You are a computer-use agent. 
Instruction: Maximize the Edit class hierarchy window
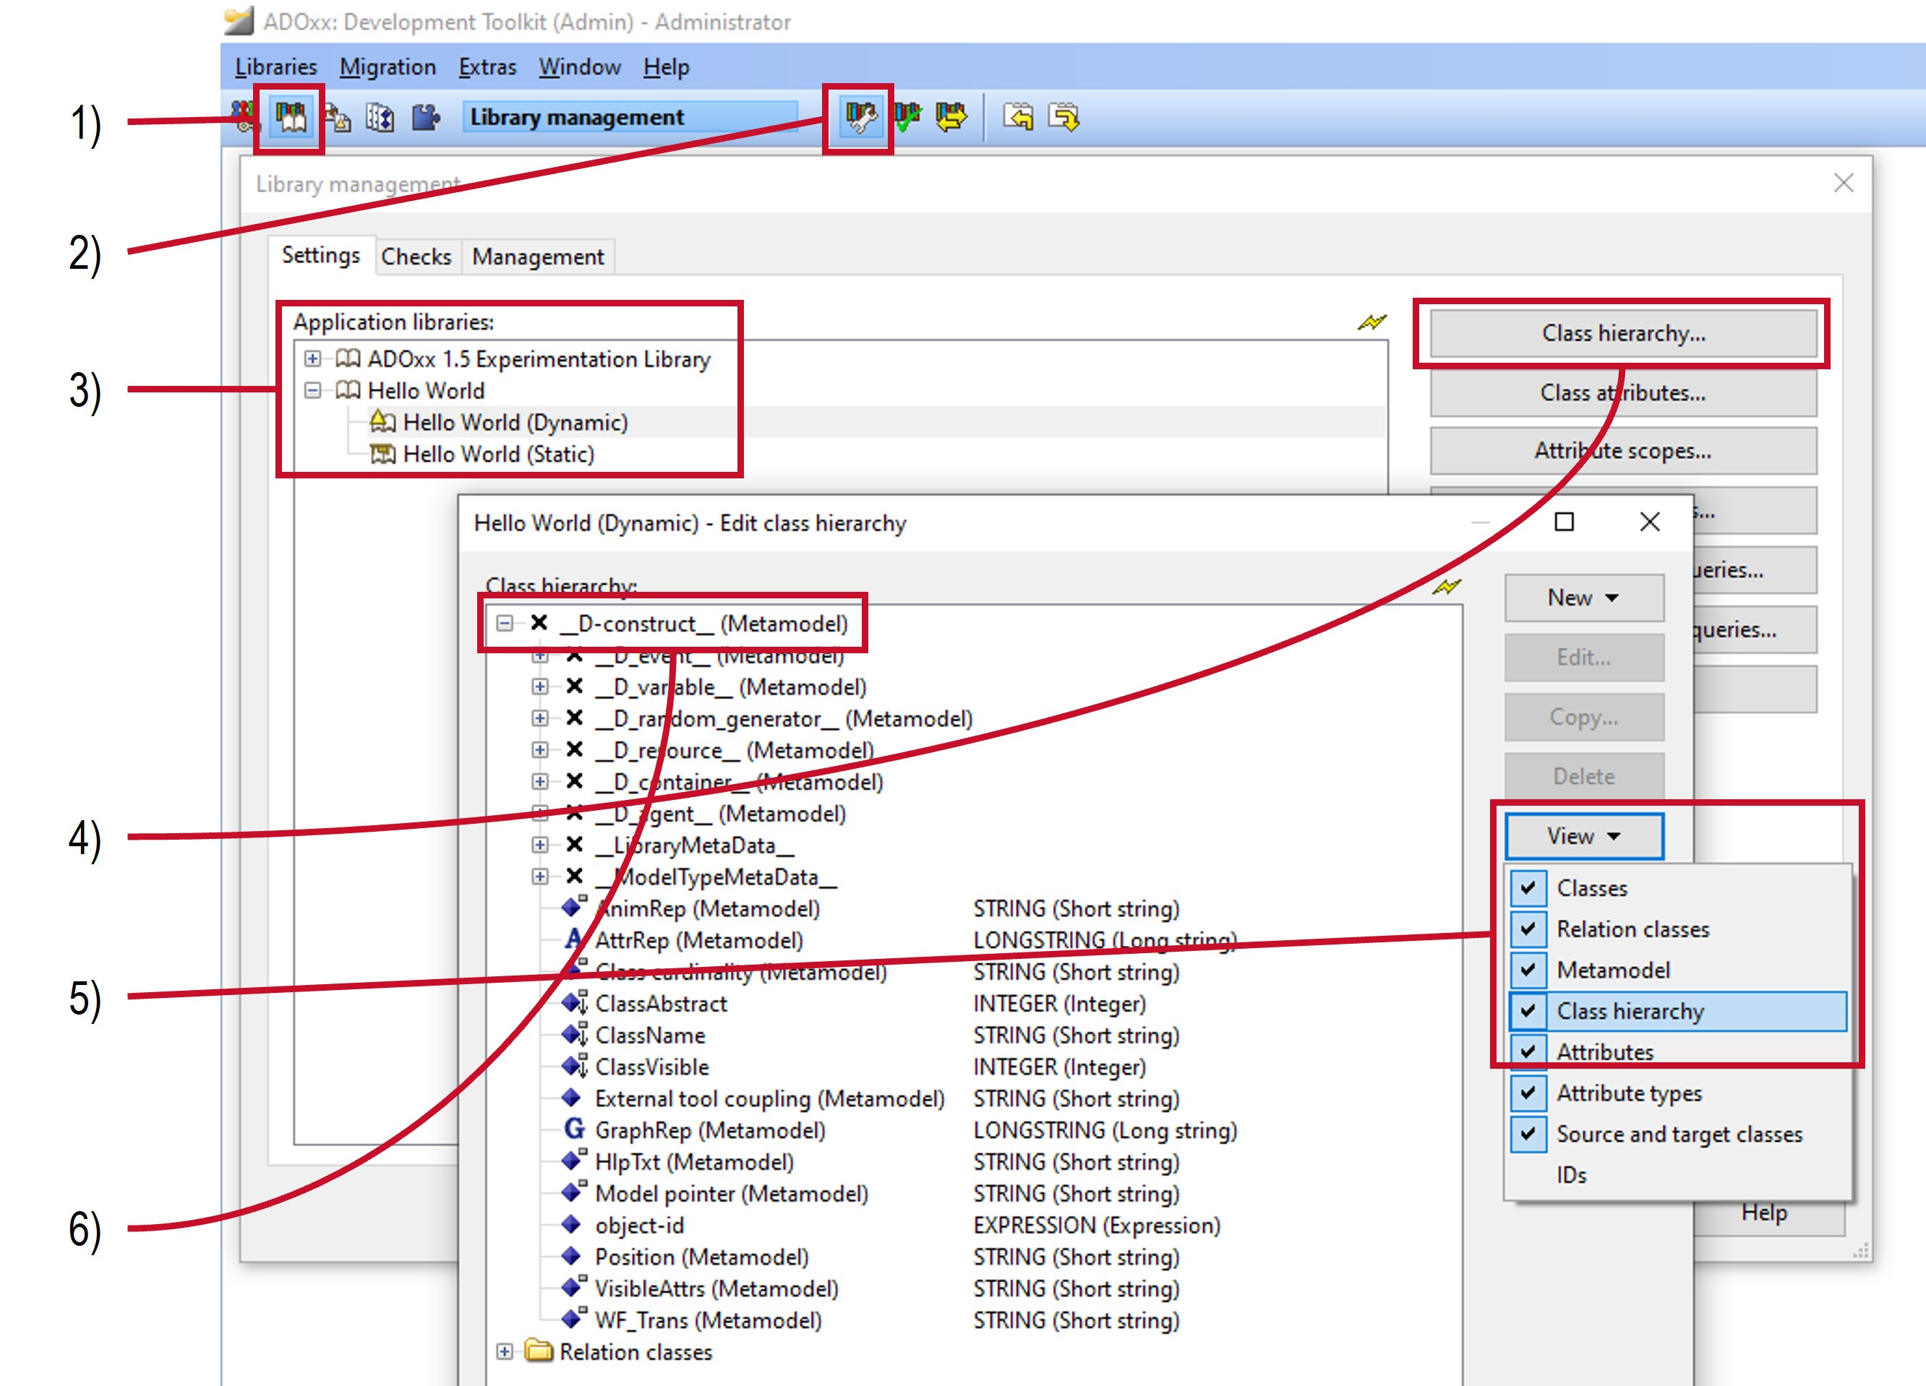(1565, 522)
